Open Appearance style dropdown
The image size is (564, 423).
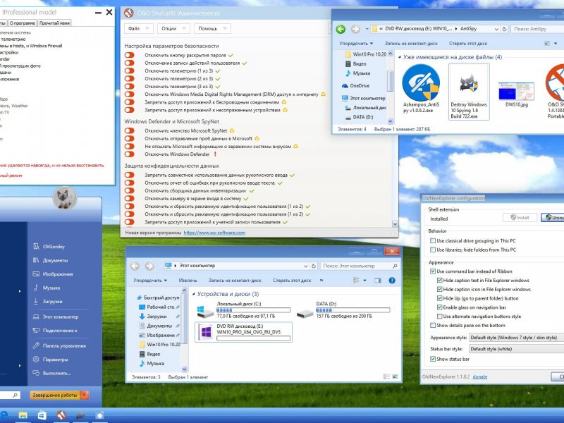coord(517,338)
